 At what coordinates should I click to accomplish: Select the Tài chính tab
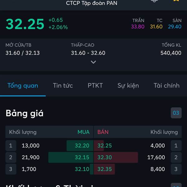coord(167,85)
